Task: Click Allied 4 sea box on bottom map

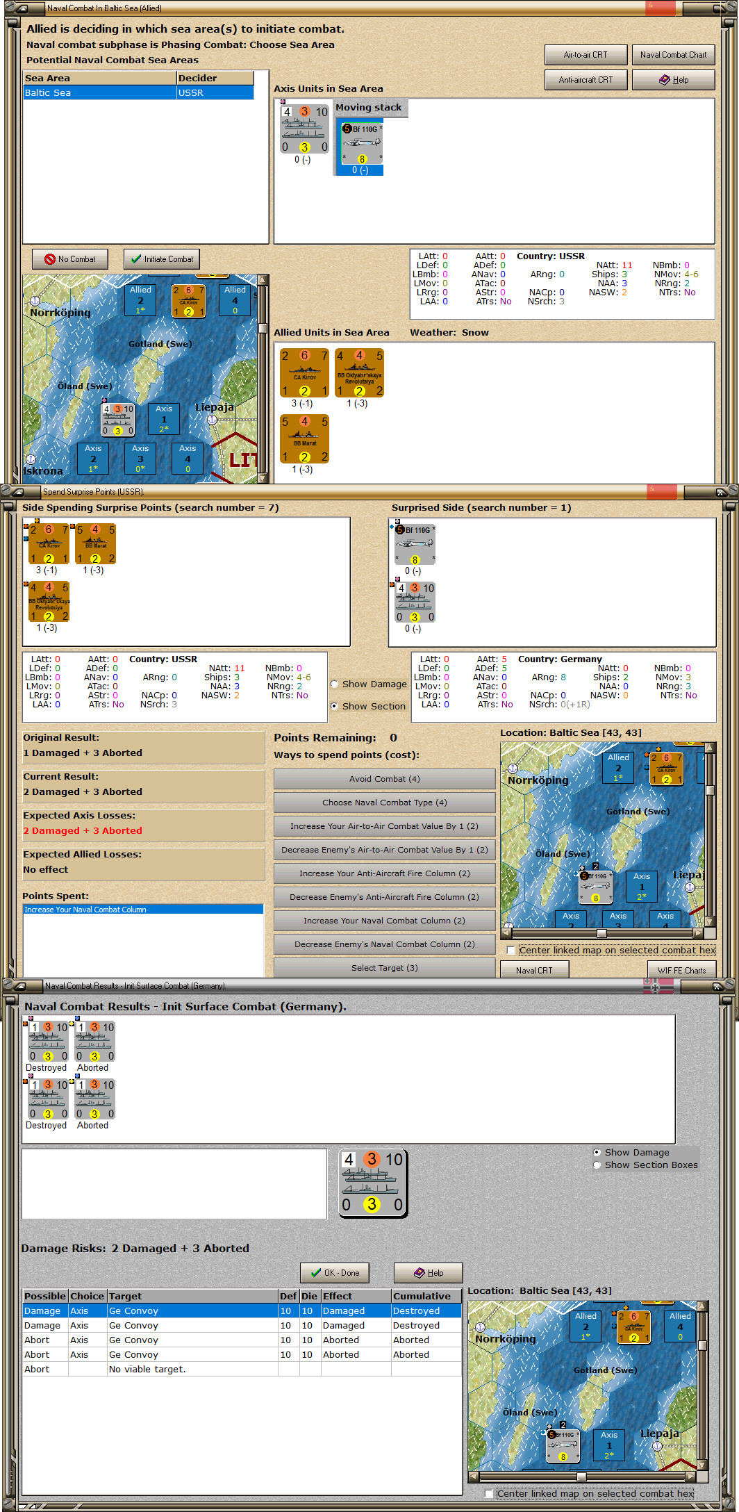Action: 680,1326
